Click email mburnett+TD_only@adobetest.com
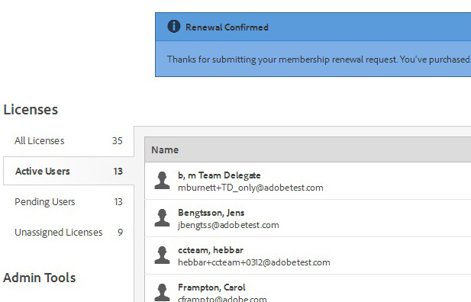This screenshot has height=302, width=471. 250,188
